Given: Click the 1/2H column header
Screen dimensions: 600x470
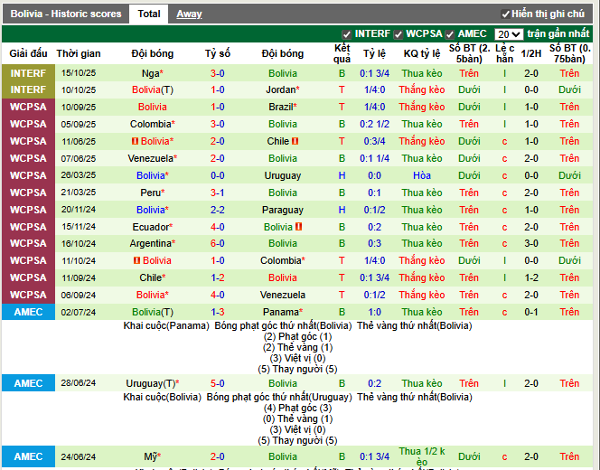Looking at the screenshot, I should [x=531, y=53].
